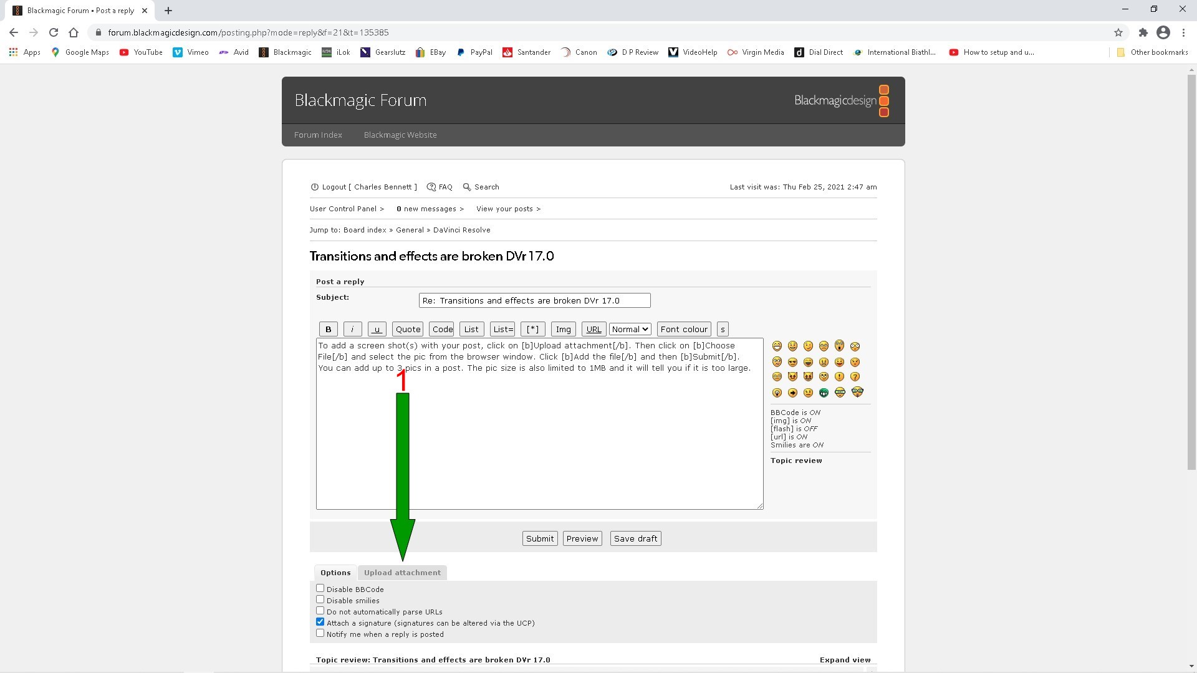Click the Image insert icon
The image size is (1197, 673).
(x=563, y=328)
